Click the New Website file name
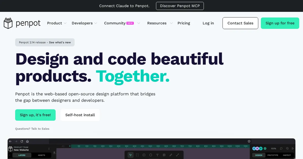 tap(21, 150)
